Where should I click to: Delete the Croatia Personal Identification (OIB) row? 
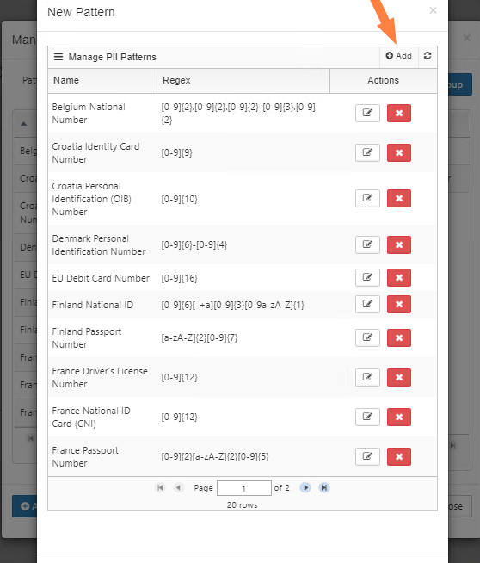[x=399, y=199]
